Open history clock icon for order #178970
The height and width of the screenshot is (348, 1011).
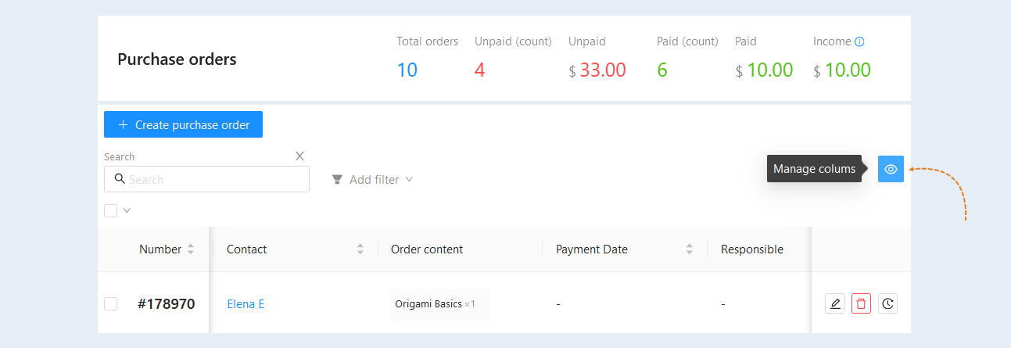pyautogui.click(x=887, y=303)
